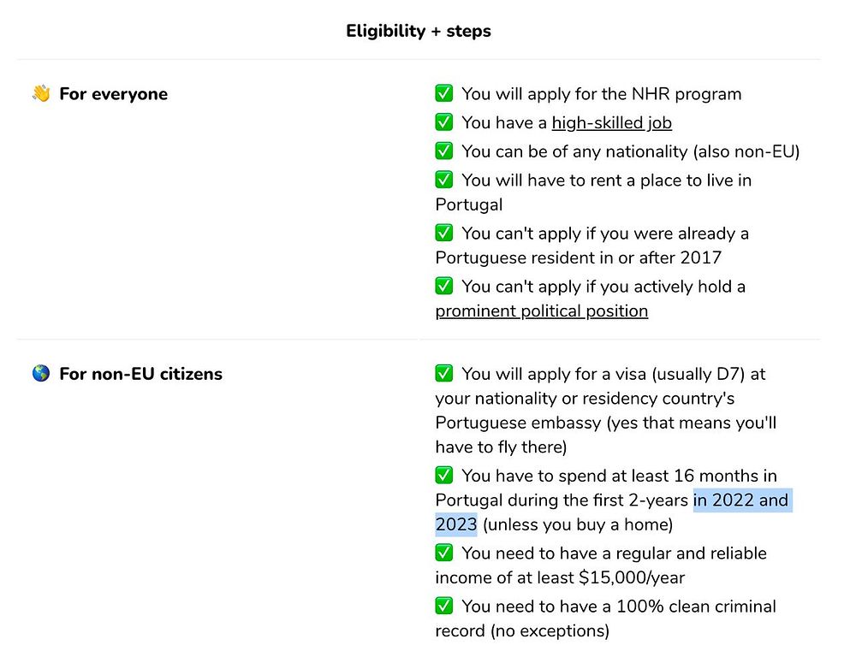Click the '$15,000/year' income amount
Image resolution: width=856 pixels, height=651 pixels.
[x=632, y=578]
